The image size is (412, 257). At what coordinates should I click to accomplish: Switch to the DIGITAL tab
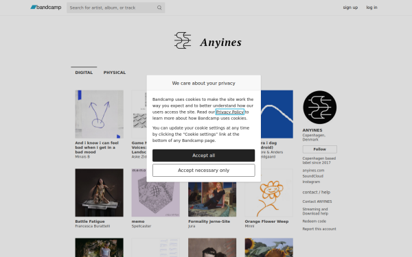point(84,73)
